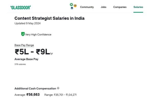Open the Community tab
Image resolution: width=153 pixels, height=102 pixels.
tap(87, 7)
